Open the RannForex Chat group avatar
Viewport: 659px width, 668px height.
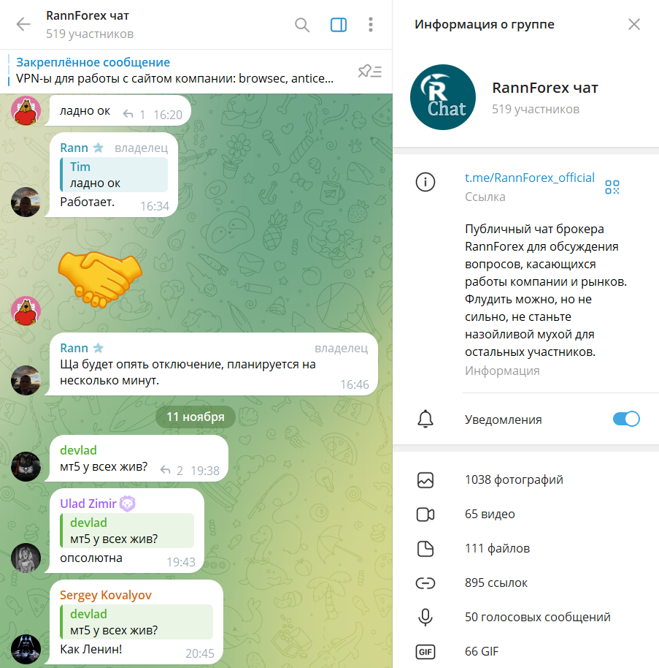click(442, 97)
